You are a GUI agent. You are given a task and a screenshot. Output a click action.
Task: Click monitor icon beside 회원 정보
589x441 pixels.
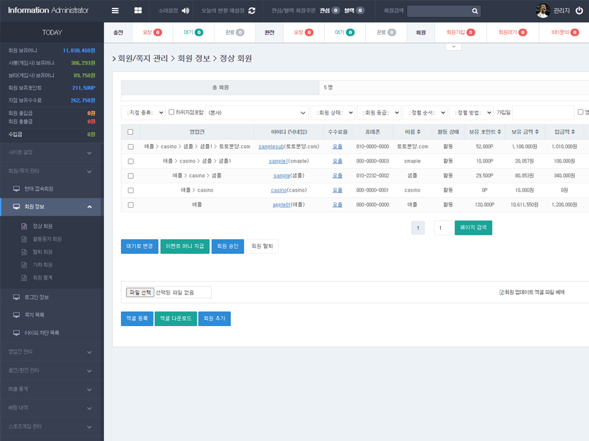pos(17,207)
